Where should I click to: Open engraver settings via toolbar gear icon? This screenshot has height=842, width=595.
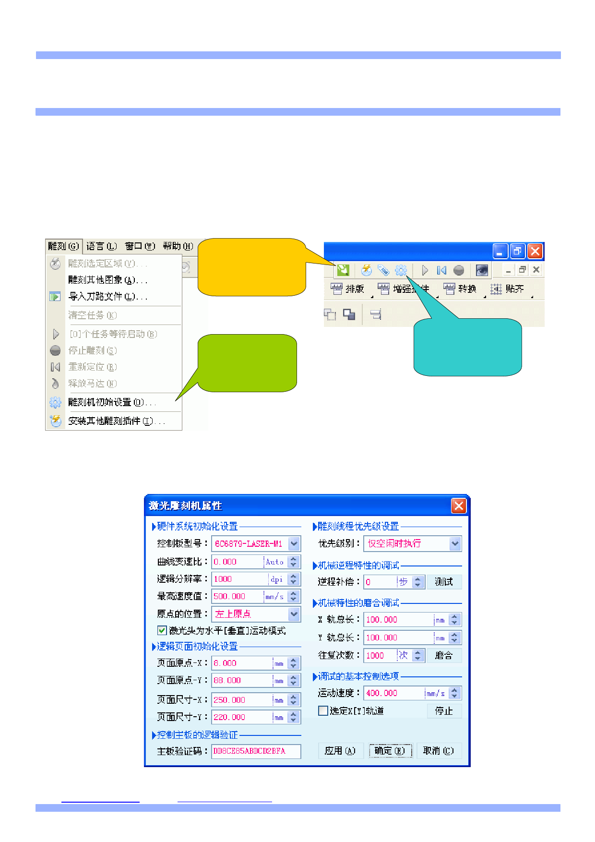(401, 270)
